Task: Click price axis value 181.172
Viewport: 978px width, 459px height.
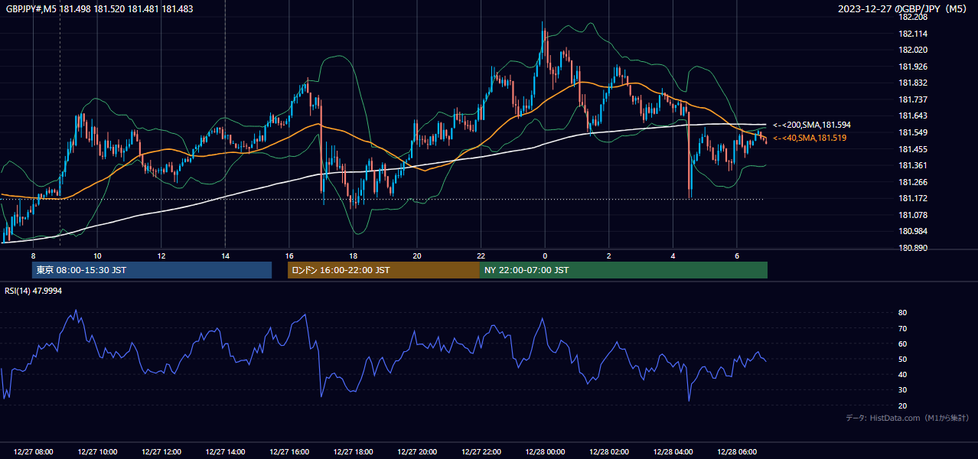Action: click(x=912, y=198)
